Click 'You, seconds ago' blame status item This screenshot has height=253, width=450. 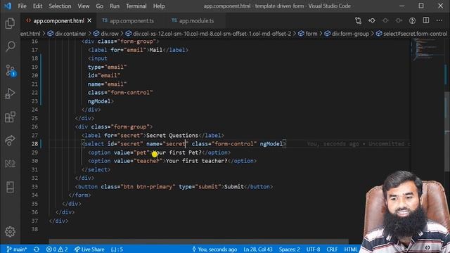tap(214, 249)
